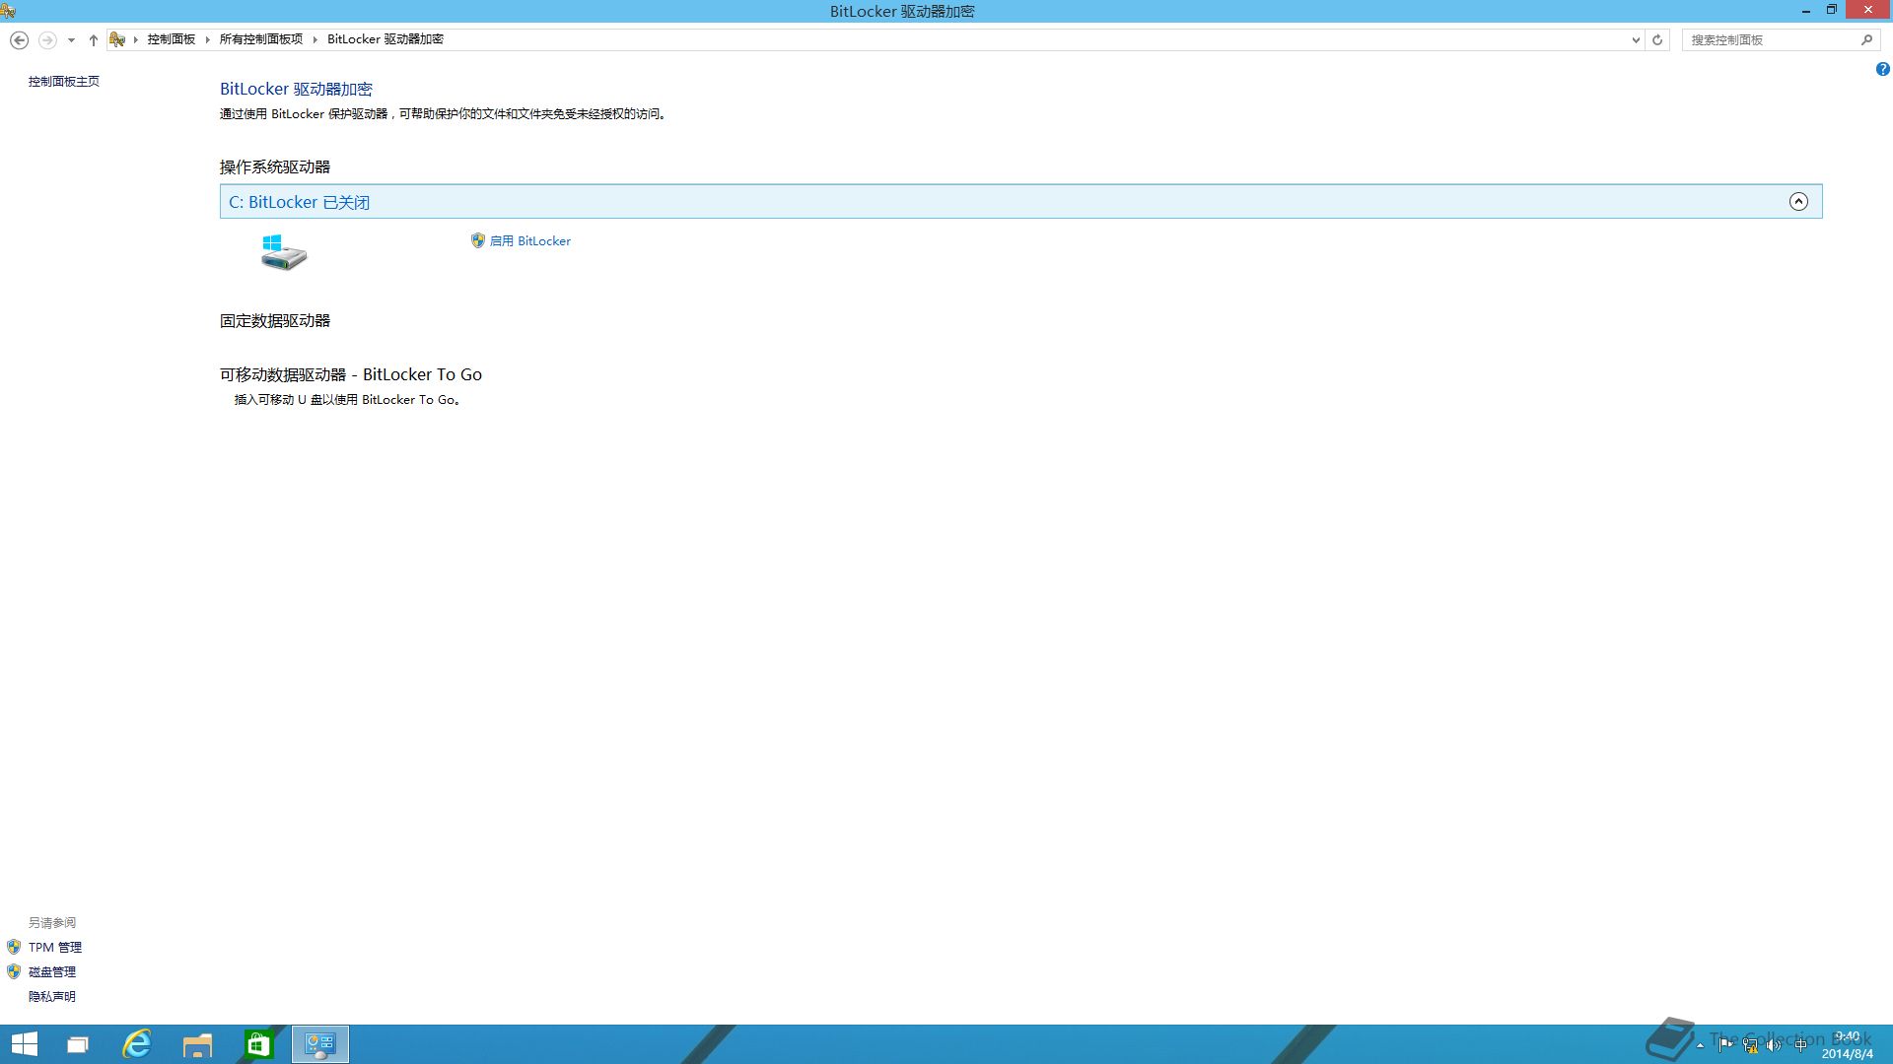
Task: Go up one level with up arrow
Action: click(94, 40)
